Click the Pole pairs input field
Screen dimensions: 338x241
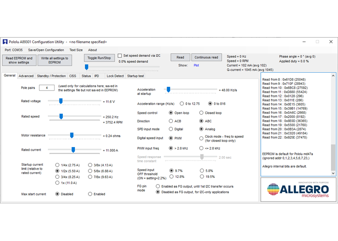(x=47, y=88)
